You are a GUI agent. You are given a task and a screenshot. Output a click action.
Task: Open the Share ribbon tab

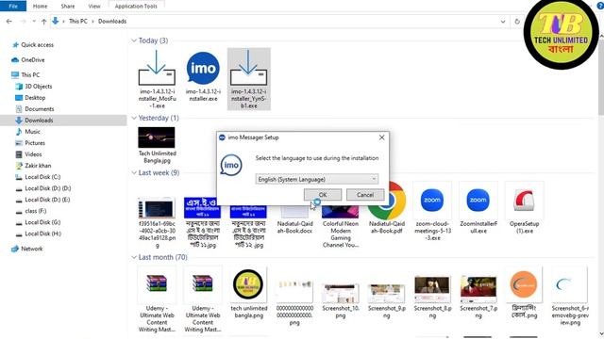click(x=68, y=7)
